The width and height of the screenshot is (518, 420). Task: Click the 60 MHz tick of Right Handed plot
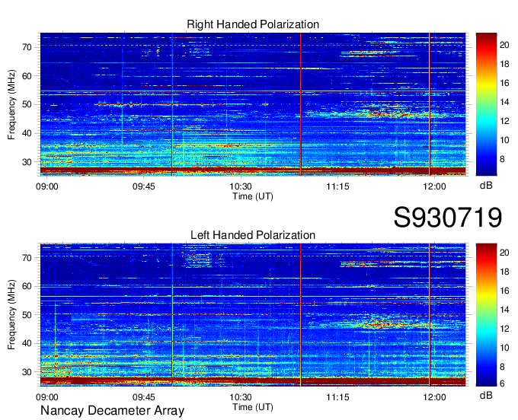(x=27, y=76)
